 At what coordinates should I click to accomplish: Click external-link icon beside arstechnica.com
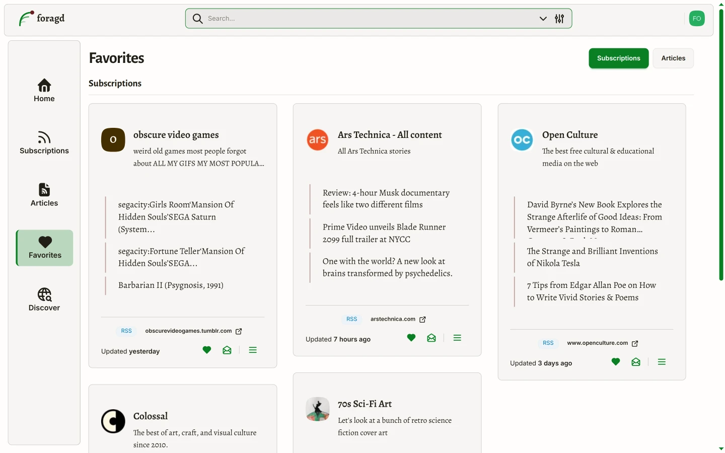(422, 319)
